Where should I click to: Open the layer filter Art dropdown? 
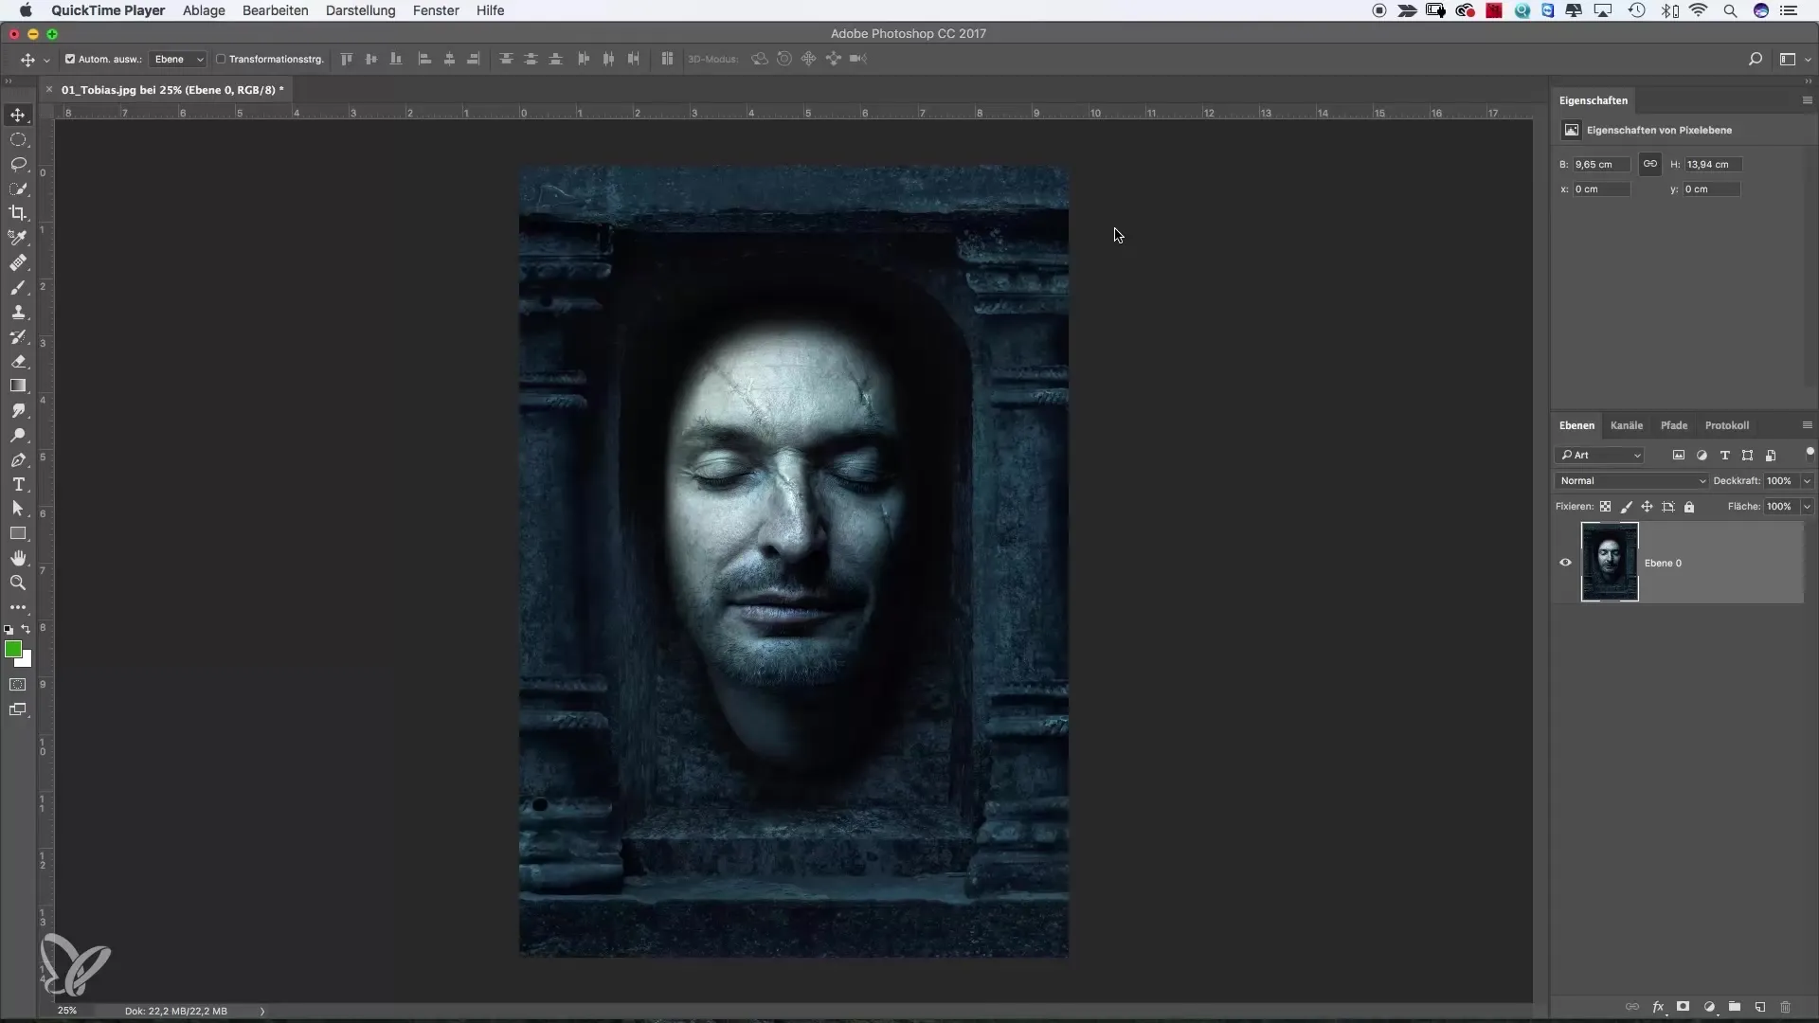[1600, 456]
